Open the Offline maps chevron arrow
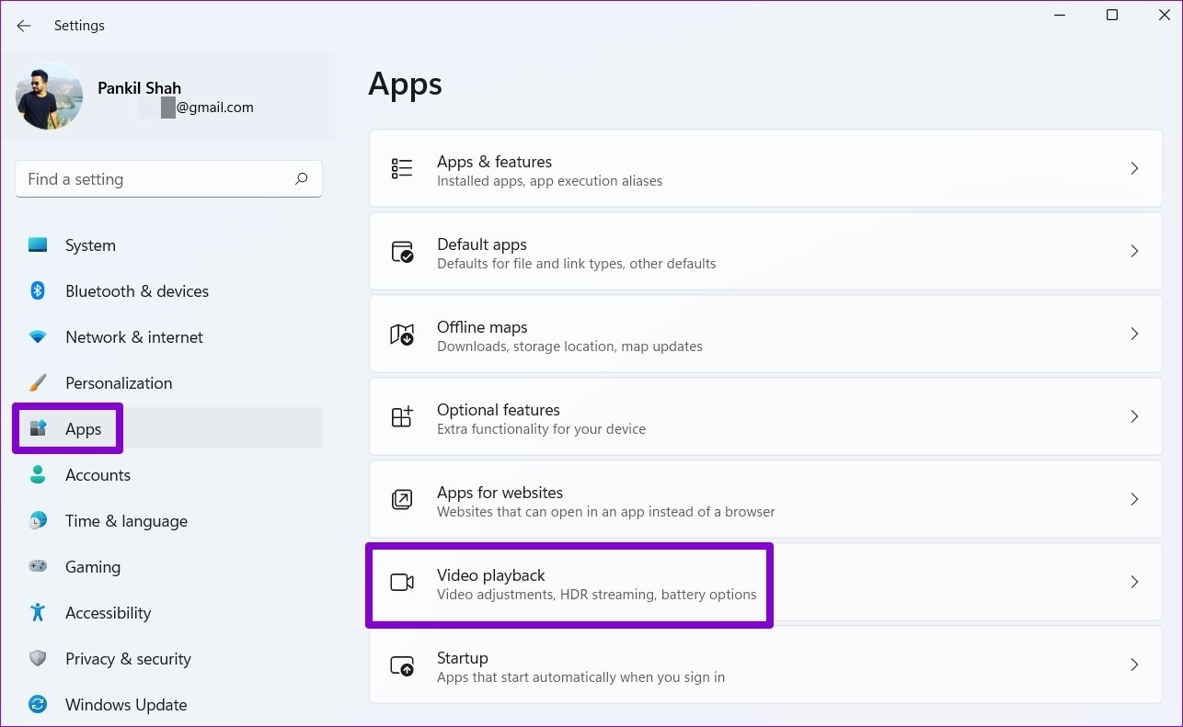Screen dimensions: 1183x727 click(1134, 334)
